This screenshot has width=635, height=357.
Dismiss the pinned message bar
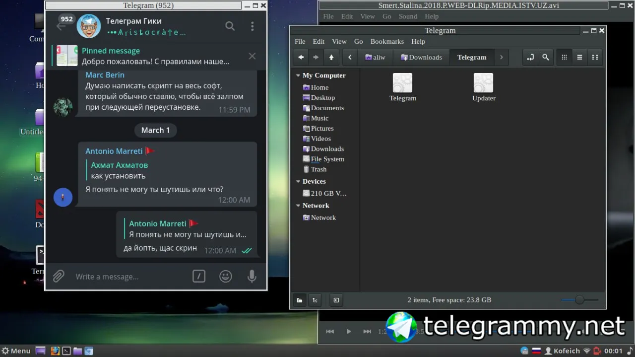pyautogui.click(x=252, y=56)
